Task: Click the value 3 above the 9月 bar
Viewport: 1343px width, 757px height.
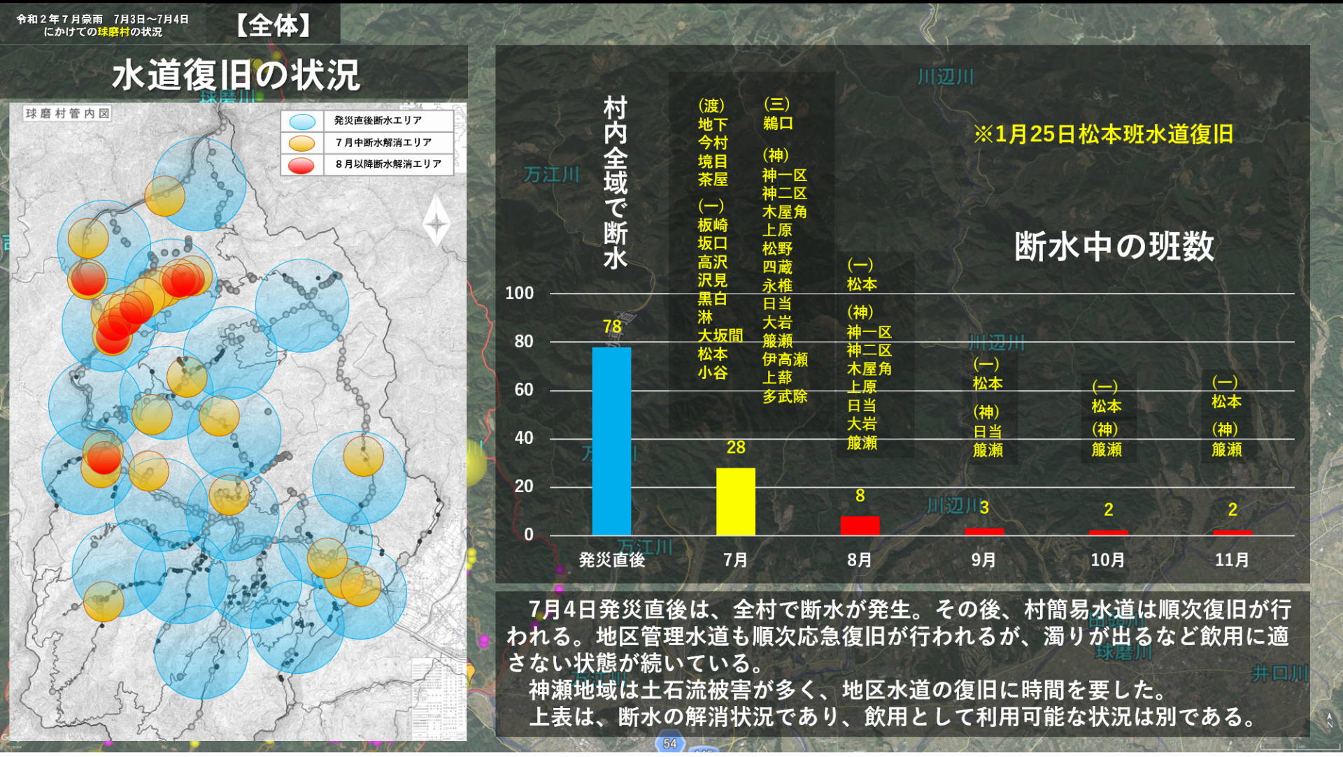Action: pos(984,508)
